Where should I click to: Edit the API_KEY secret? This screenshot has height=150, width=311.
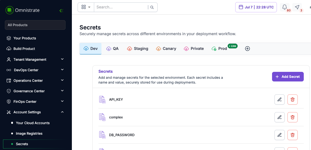coord(280,99)
